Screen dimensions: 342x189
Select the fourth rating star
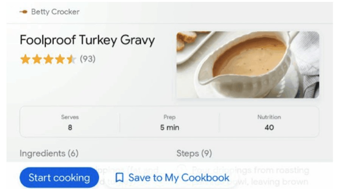coord(60,59)
